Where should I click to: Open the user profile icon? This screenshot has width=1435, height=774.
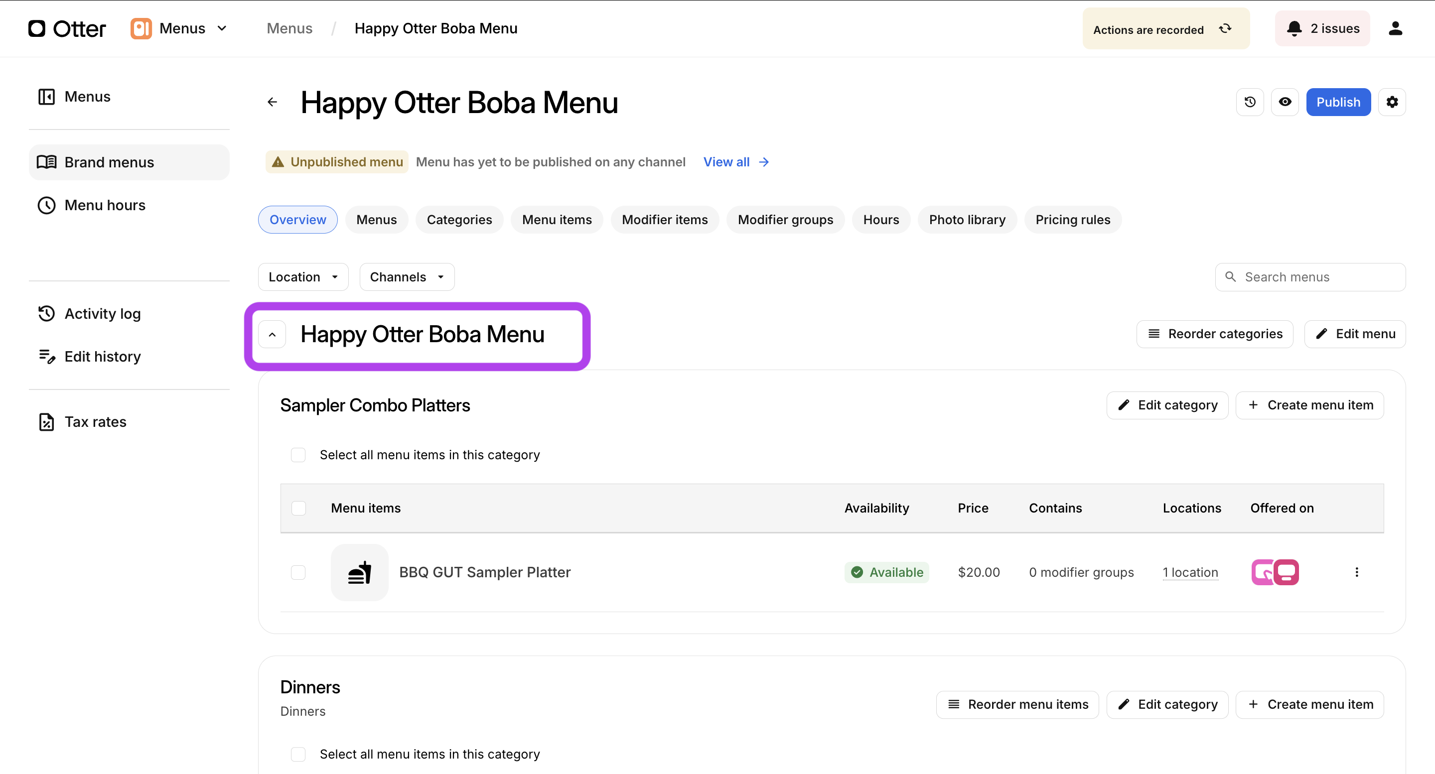tap(1395, 28)
